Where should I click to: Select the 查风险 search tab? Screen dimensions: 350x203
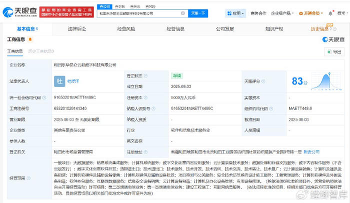pyautogui.click(x=150, y=6)
